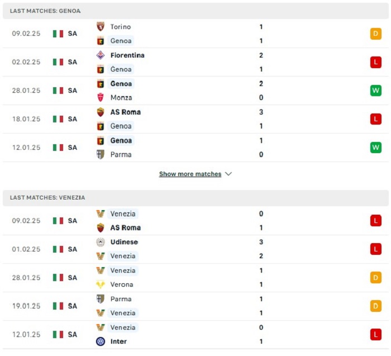This screenshot has width=391, height=356.
Task: Open the Venezia vs Verona score row
Action: (195, 278)
